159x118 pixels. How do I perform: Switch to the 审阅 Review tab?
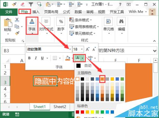[90, 12]
